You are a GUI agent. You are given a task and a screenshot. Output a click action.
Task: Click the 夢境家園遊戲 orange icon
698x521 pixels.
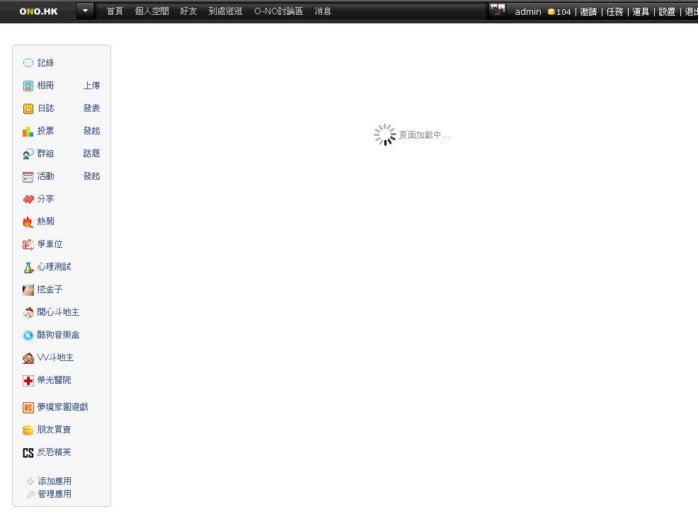[x=28, y=408]
